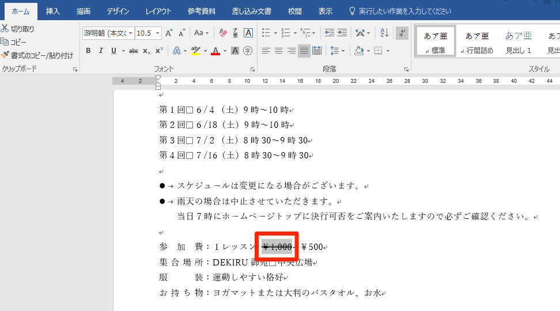Expand borders dropdown arrow
Viewport: 560px width, 311px height.
pyautogui.click(x=388, y=51)
